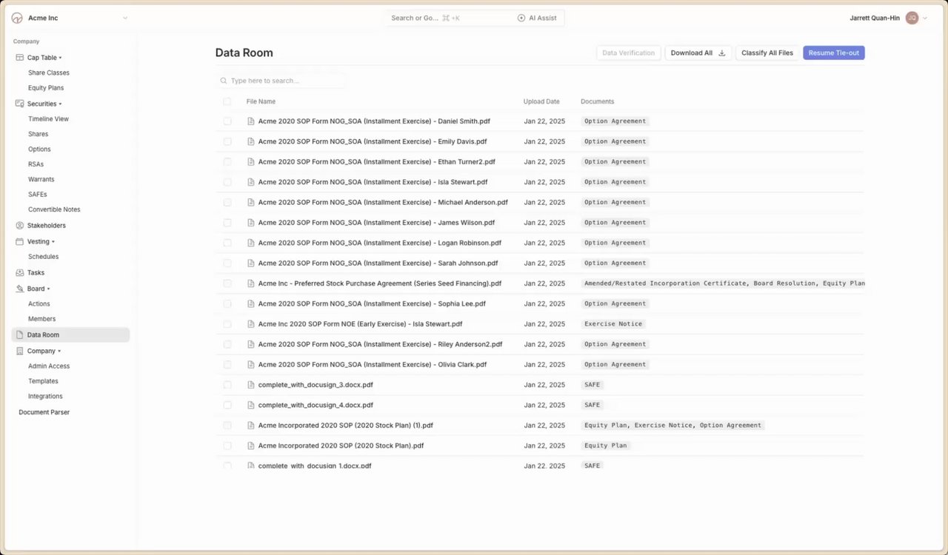Image resolution: width=948 pixels, height=555 pixels.
Task: Click the Download All button label
Action: [692, 53]
